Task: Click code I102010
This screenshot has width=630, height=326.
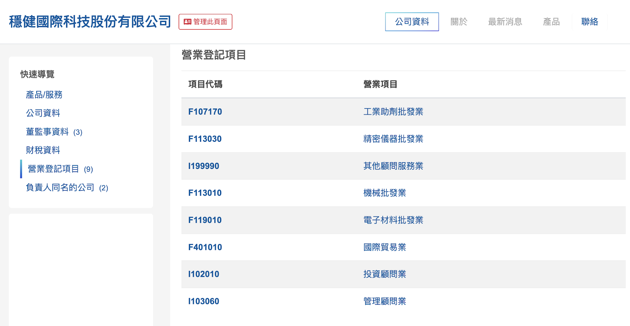Action: click(204, 274)
